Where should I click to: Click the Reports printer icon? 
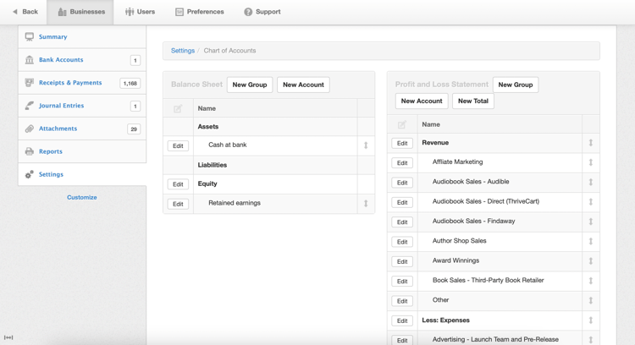pos(30,151)
